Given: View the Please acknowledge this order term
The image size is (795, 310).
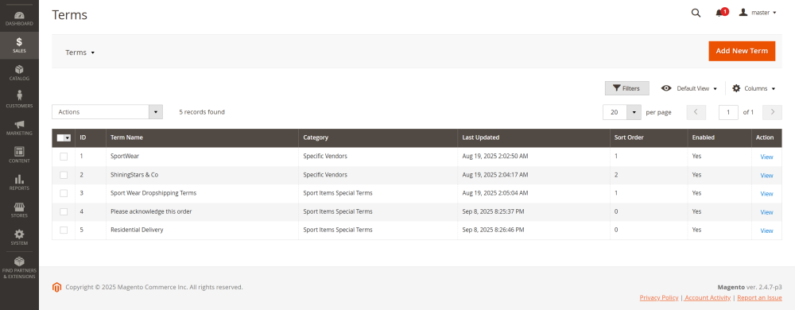Looking at the screenshot, I should point(766,211).
